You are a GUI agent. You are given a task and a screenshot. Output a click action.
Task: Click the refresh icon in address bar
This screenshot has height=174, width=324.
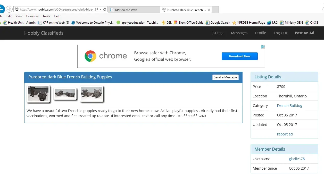pyautogui.click(x=105, y=10)
